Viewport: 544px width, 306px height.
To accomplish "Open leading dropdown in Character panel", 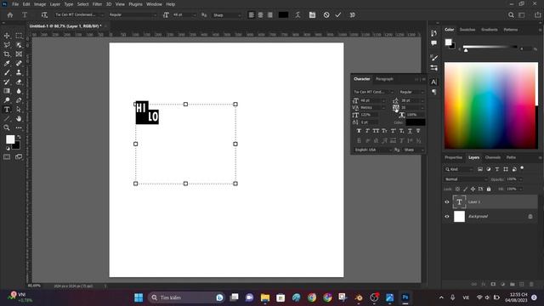I will (422, 100).
